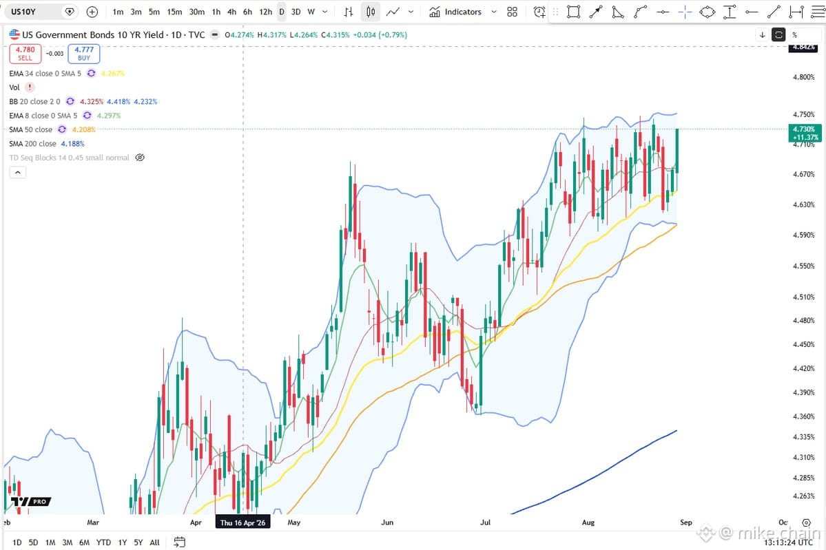Expand the time interval dropdown arrow
The width and height of the screenshot is (826, 550).
325,12
